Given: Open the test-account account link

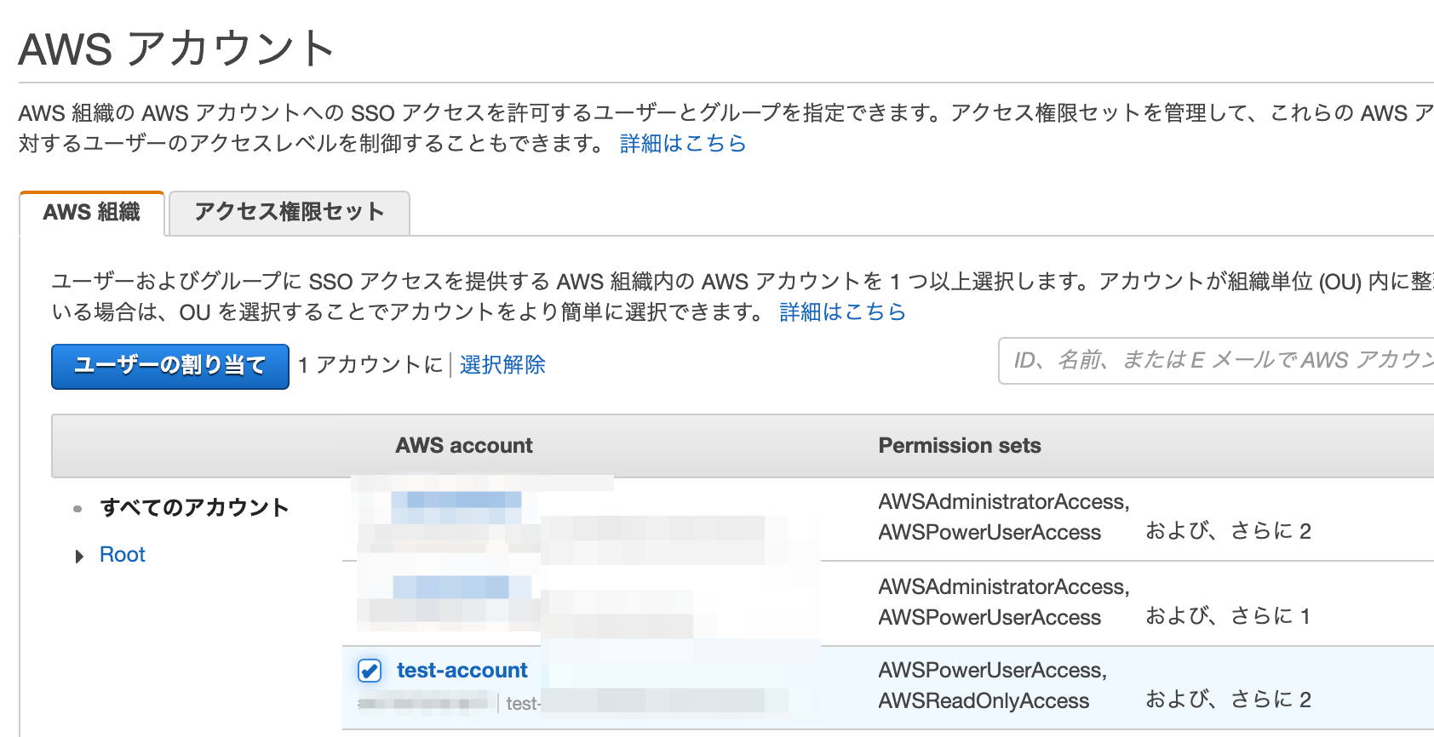Looking at the screenshot, I should click(x=462, y=671).
